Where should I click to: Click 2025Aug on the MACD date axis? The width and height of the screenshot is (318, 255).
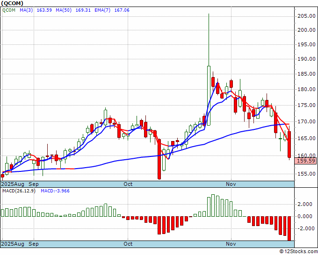coord(13,244)
